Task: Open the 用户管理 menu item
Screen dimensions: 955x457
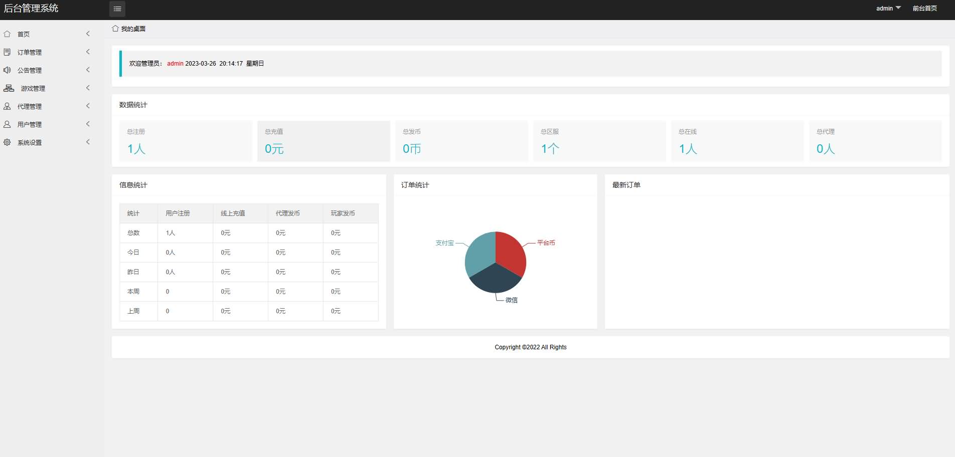Action: point(30,124)
